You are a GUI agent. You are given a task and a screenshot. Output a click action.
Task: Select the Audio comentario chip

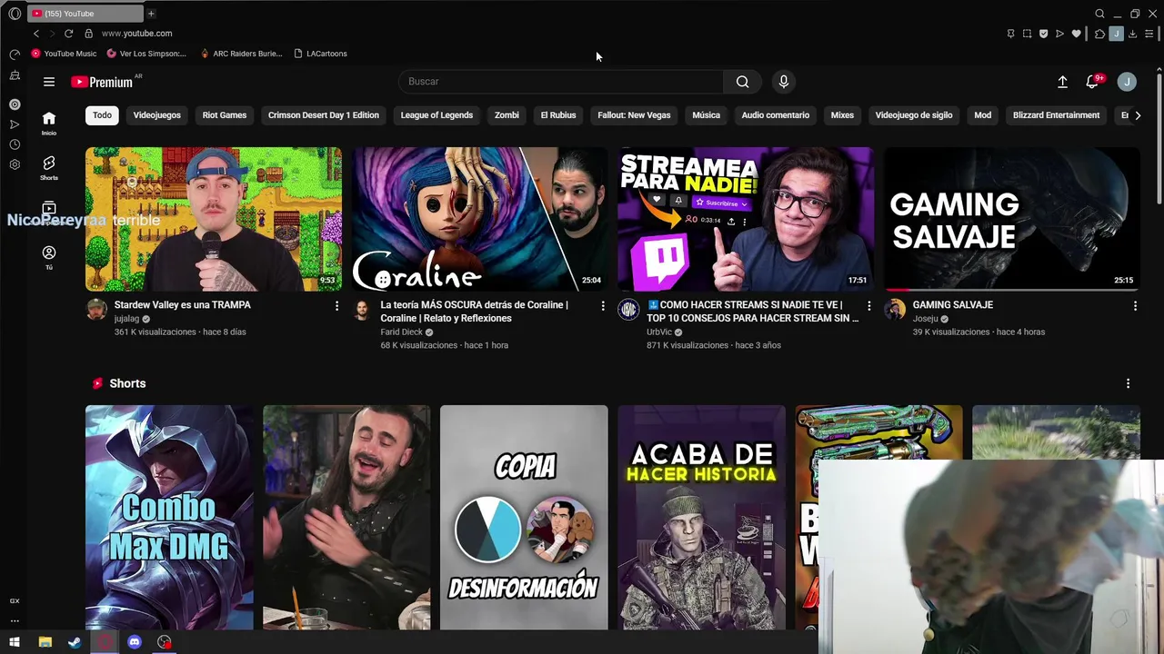775,115
